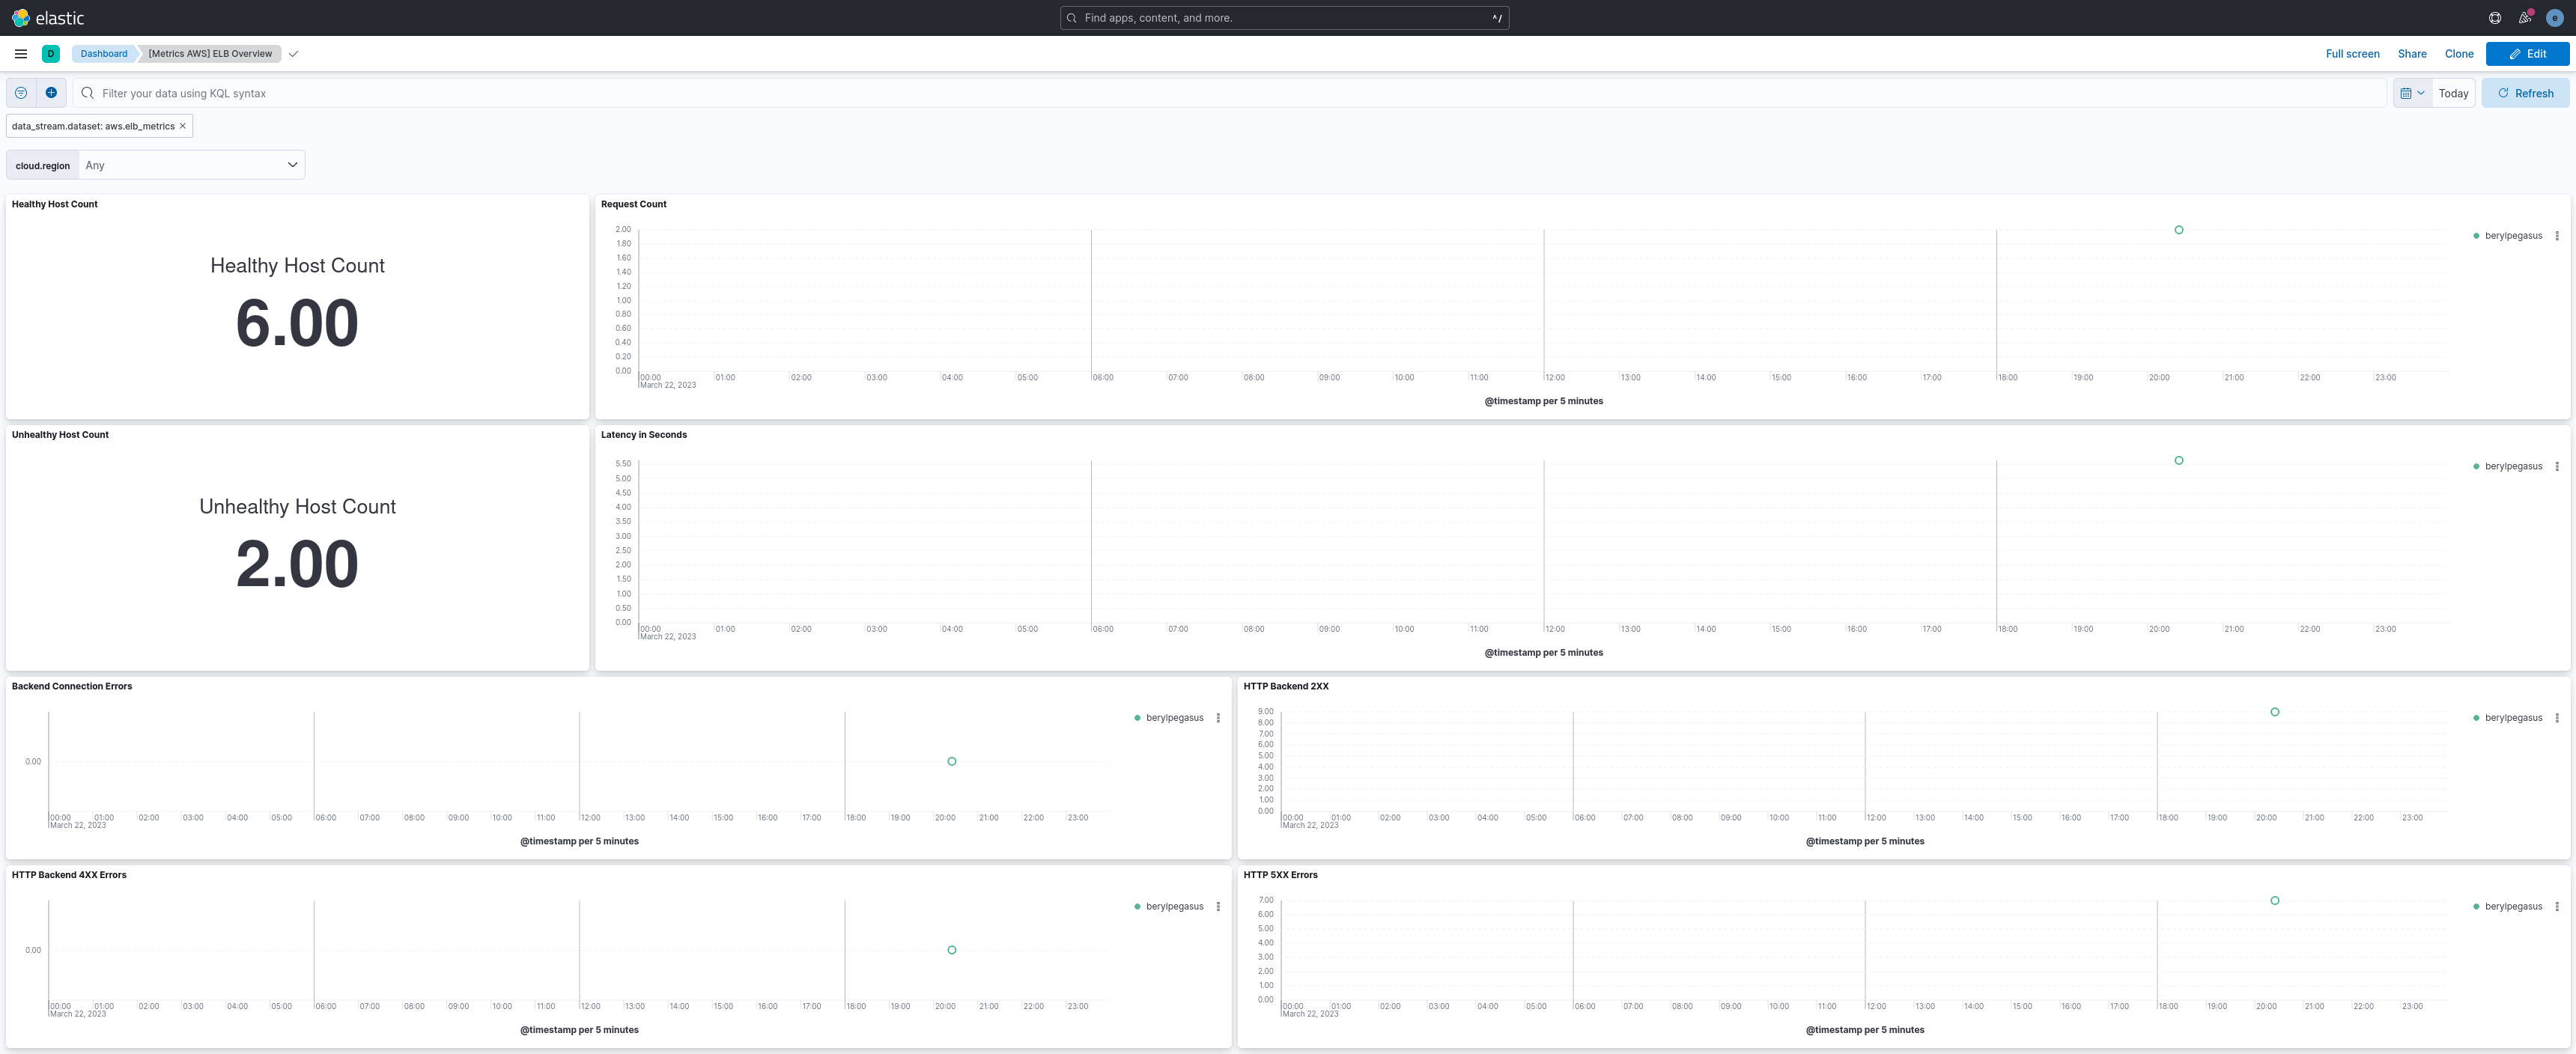Open the filter options menu icon
The image size is (2576, 1054).
click(21, 93)
